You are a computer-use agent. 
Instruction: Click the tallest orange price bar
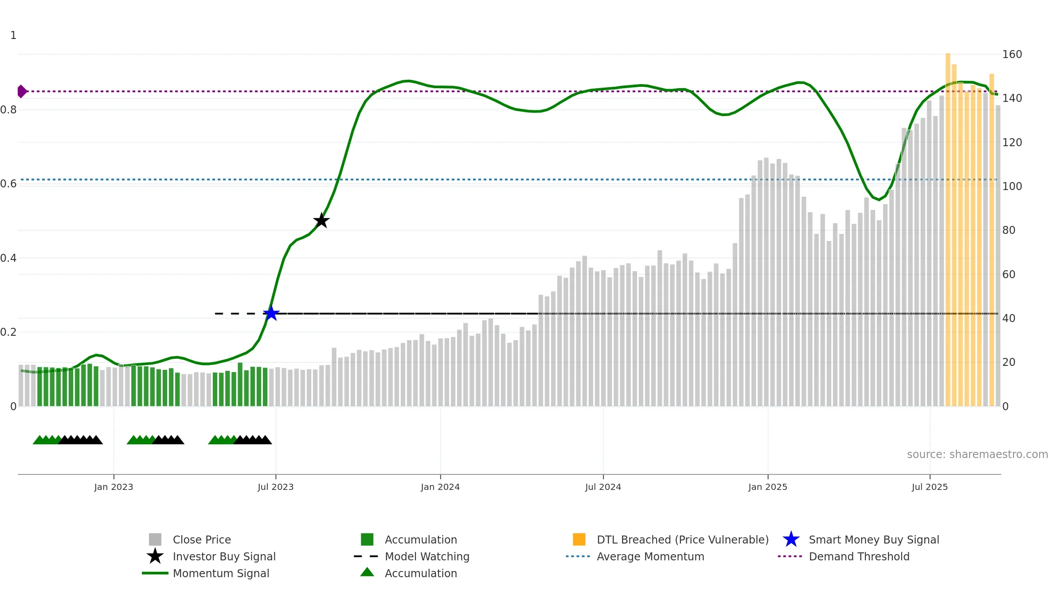click(948, 229)
